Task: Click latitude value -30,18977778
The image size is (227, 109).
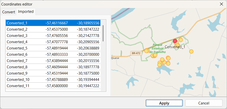Action: pos(88,67)
